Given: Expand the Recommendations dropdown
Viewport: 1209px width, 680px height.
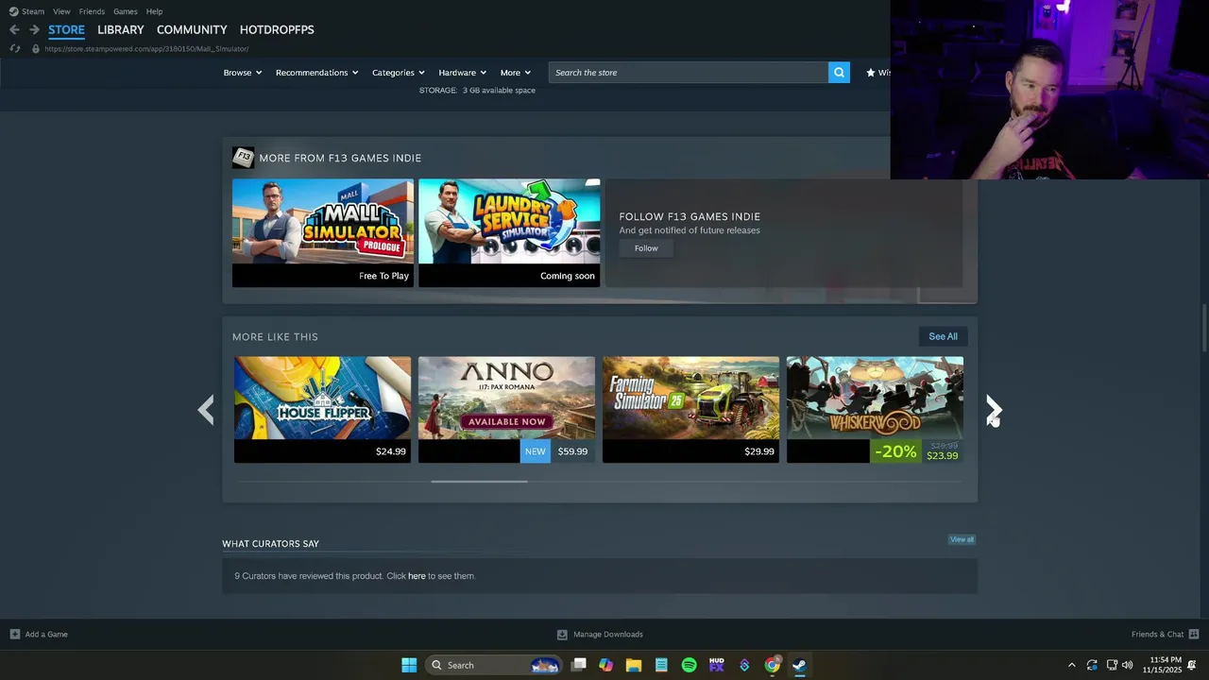Looking at the screenshot, I should tap(316, 73).
